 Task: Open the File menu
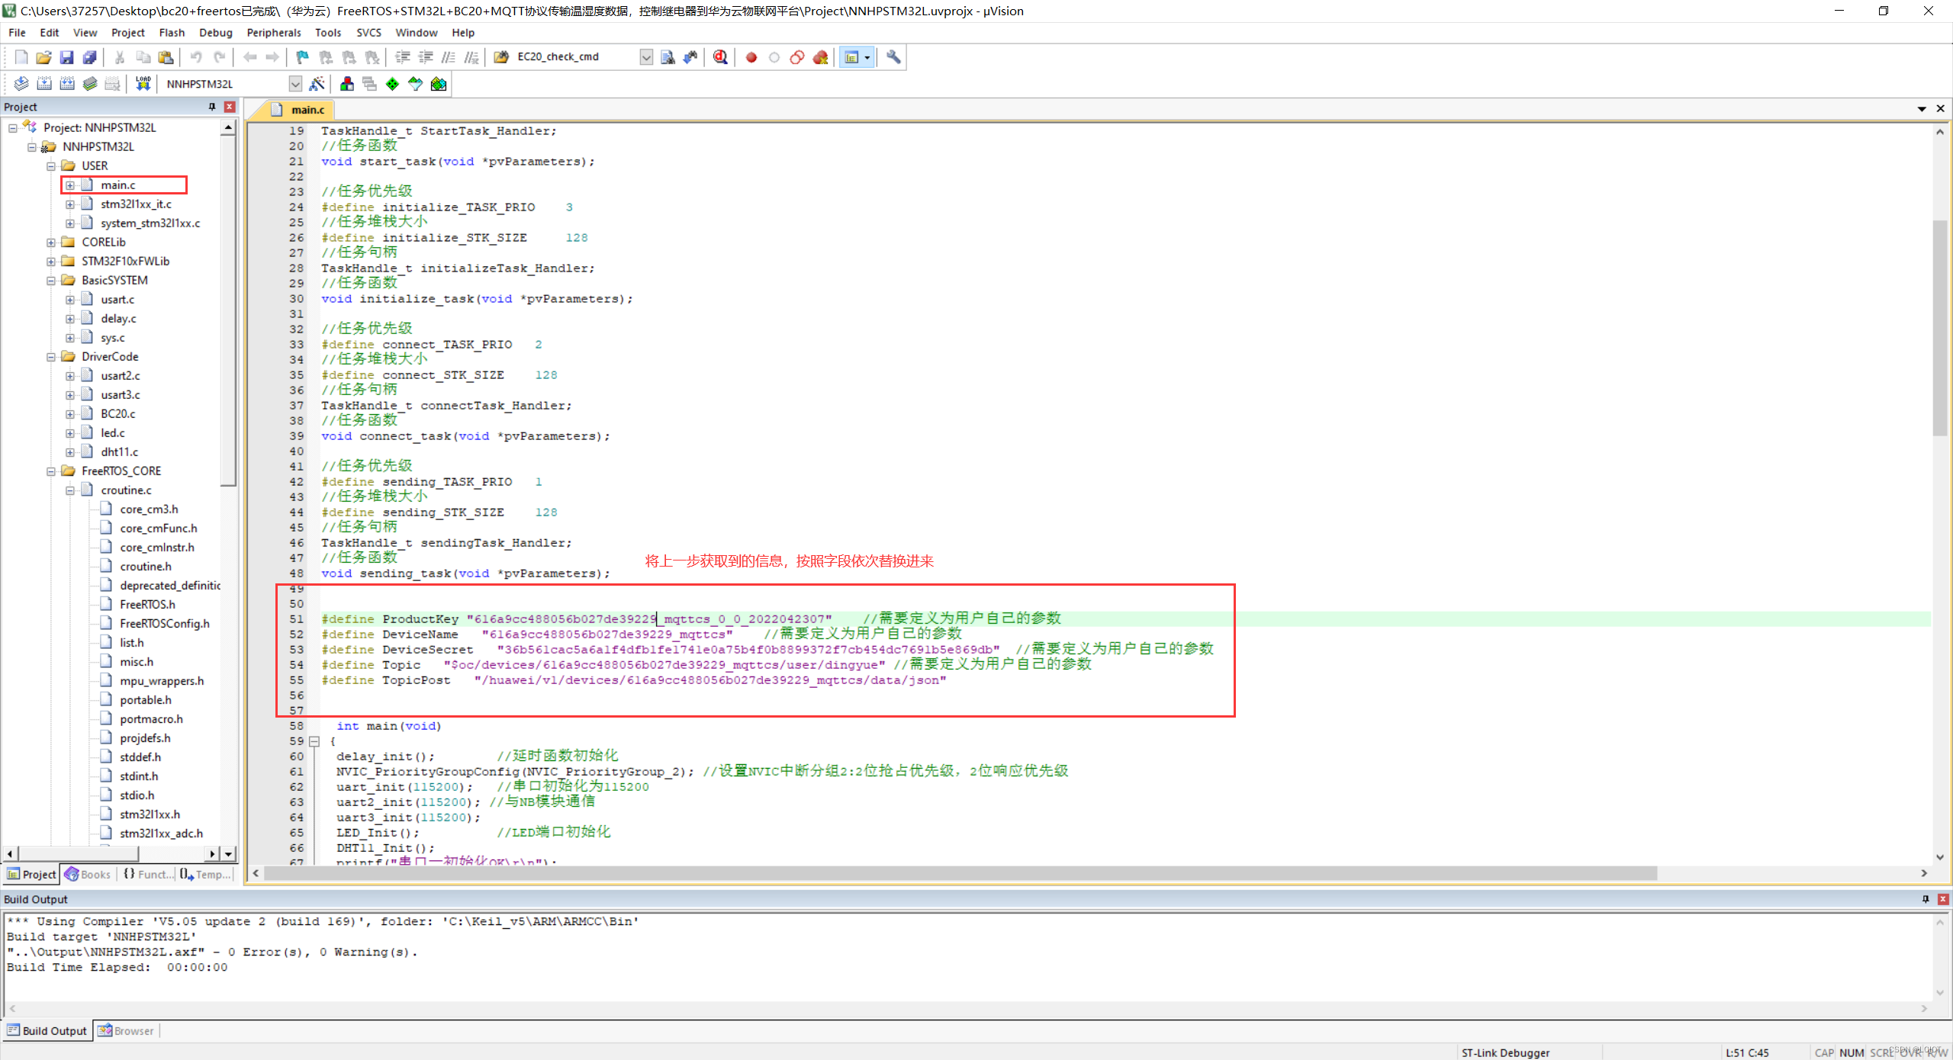[17, 33]
